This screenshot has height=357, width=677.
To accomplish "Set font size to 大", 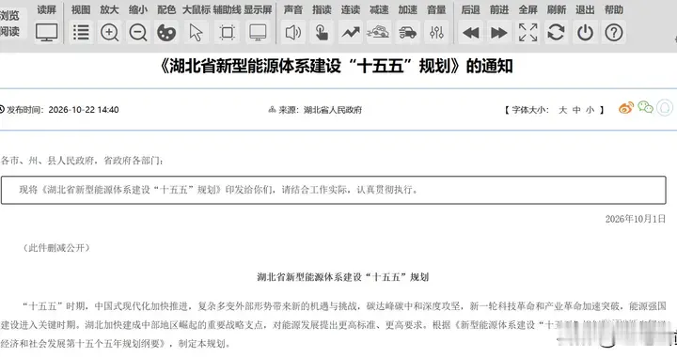I will point(562,110).
